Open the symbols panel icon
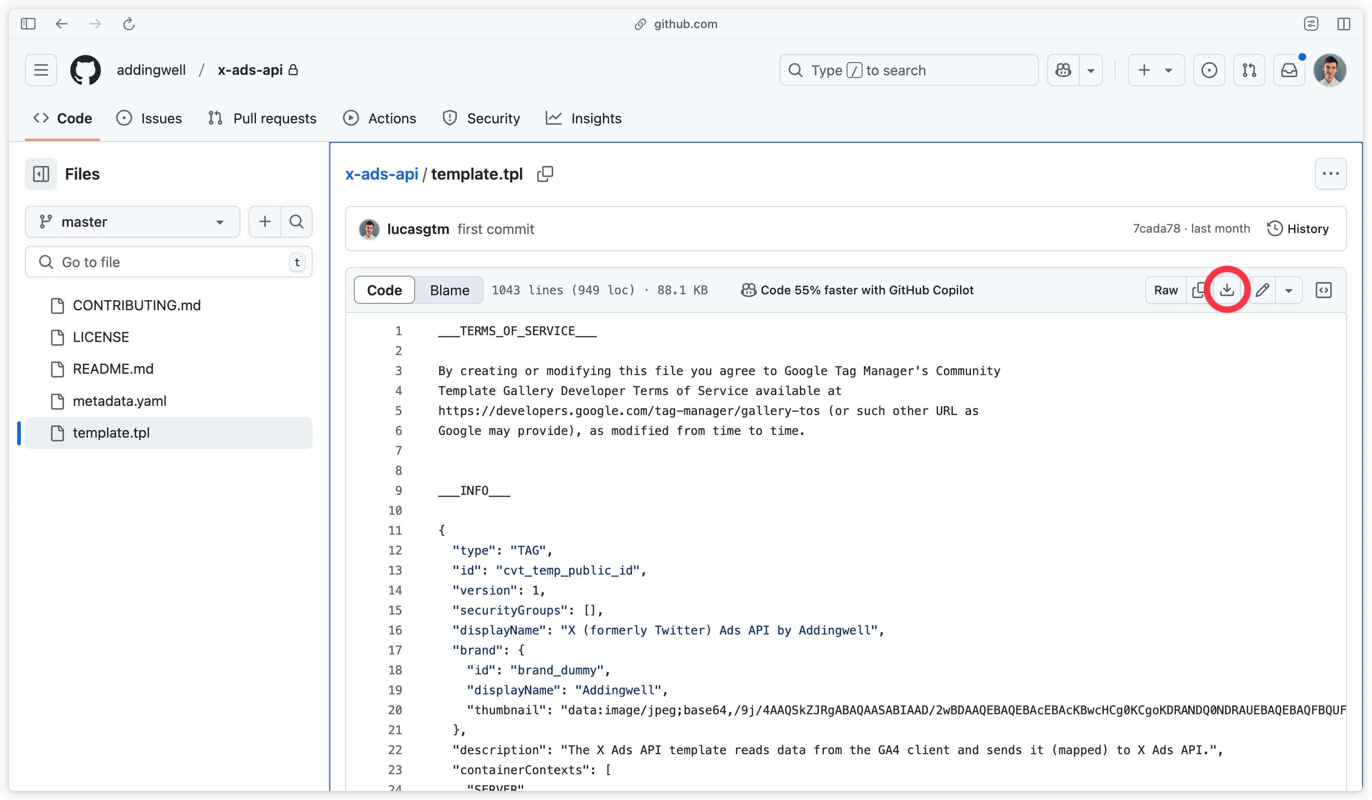 pyautogui.click(x=1323, y=290)
